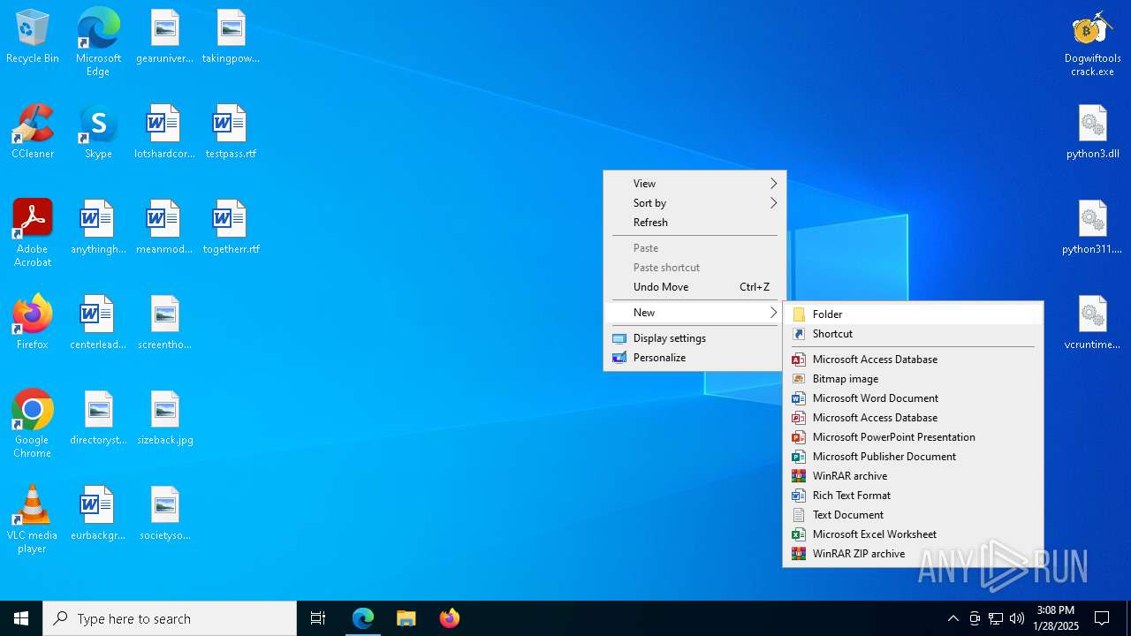Select the screentho image file icon
Screen dimensions: 1131x636
tap(165, 323)
